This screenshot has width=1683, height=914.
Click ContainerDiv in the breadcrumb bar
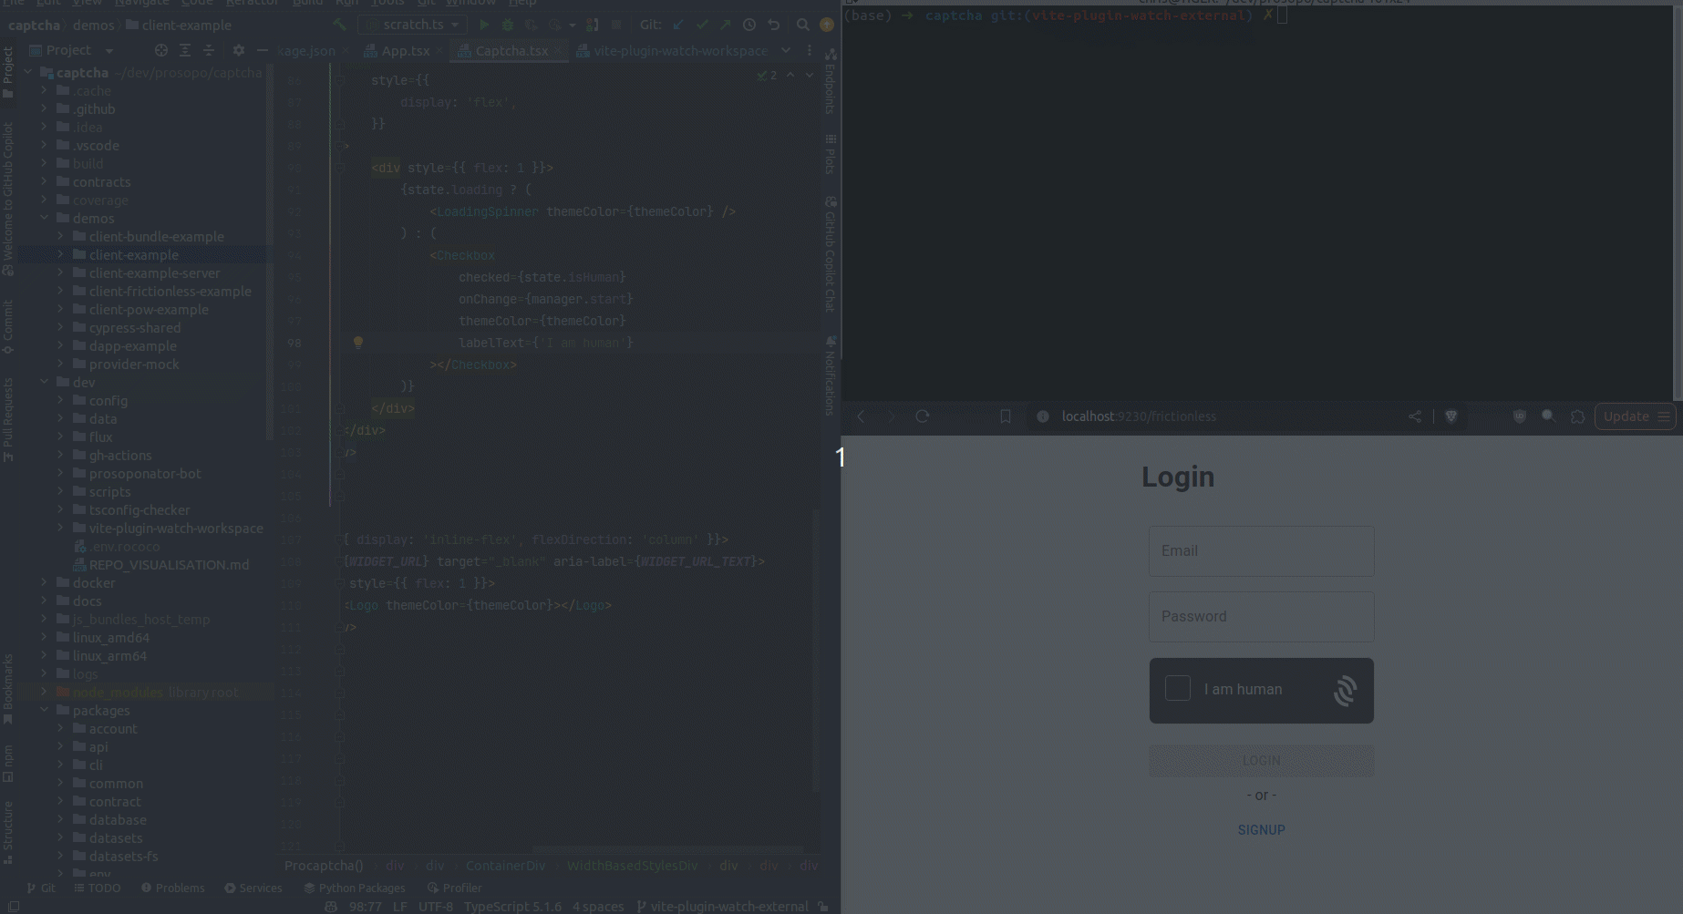tap(505, 866)
